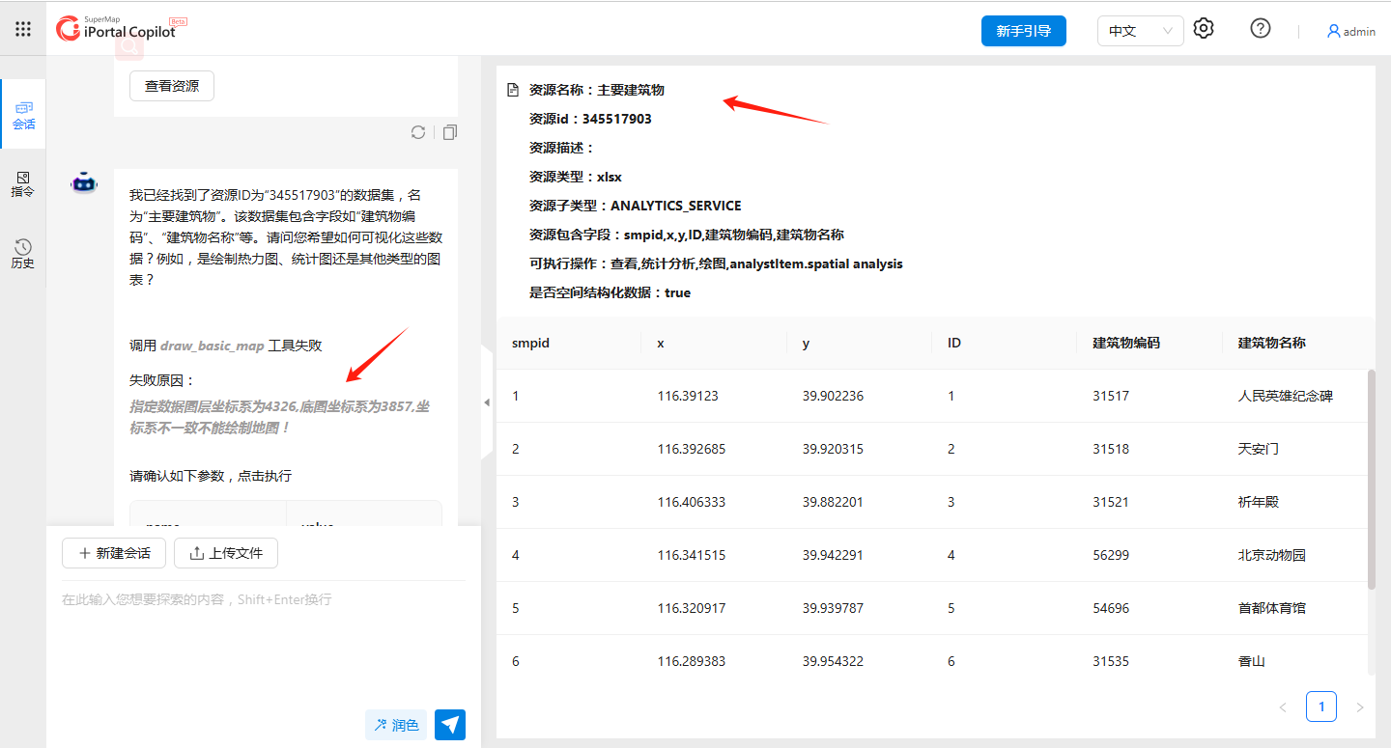Start a new chat with 新建会话
Viewport: 1391px width, 748px height.
tap(114, 553)
